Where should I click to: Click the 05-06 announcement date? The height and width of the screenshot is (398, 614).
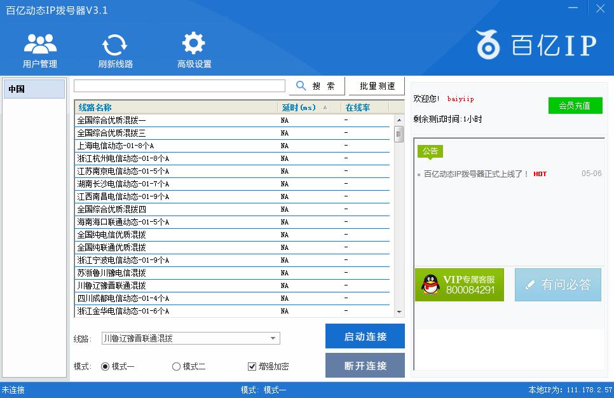coord(591,174)
